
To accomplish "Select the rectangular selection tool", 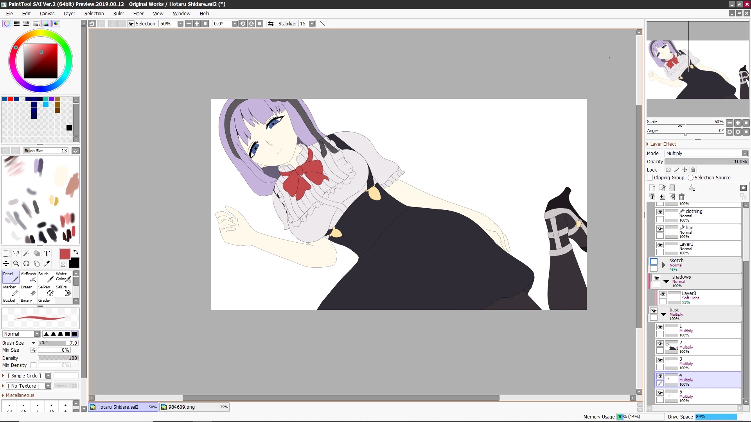I will [x=6, y=254].
